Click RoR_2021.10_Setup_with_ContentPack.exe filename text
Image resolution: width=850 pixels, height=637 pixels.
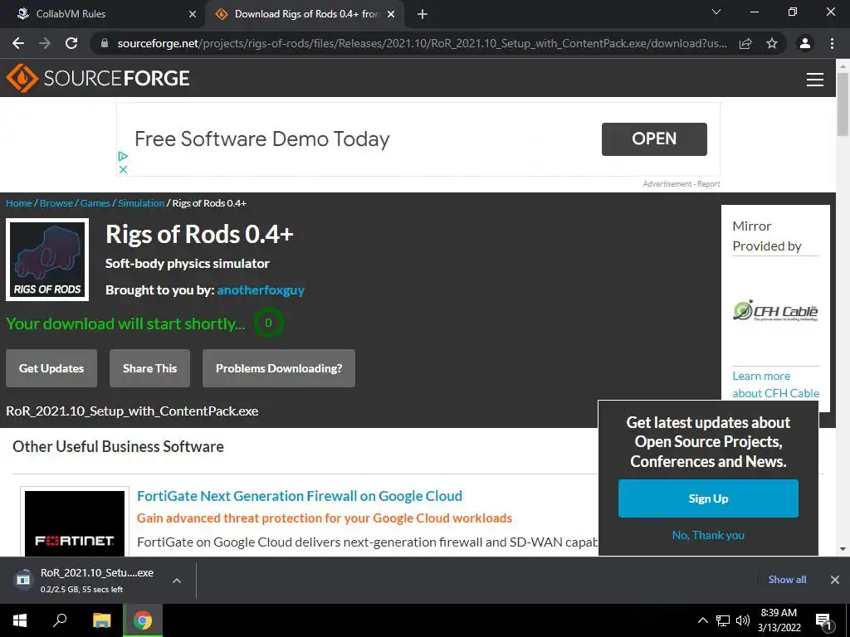click(x=132, y=411)
